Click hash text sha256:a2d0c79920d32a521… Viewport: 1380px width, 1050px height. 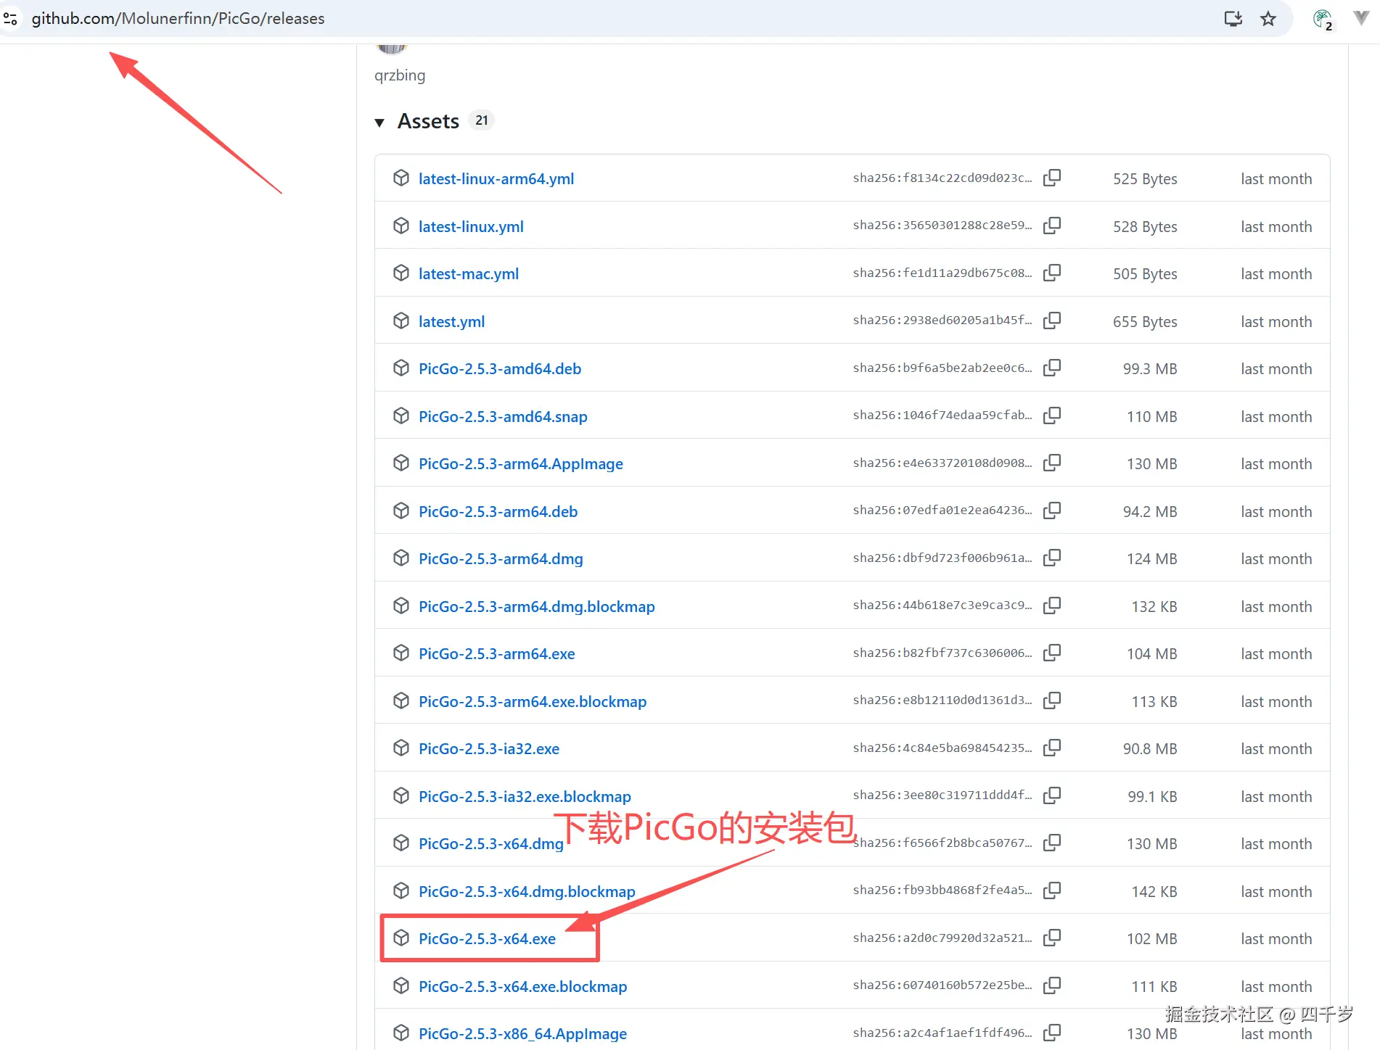pos(942,938)
